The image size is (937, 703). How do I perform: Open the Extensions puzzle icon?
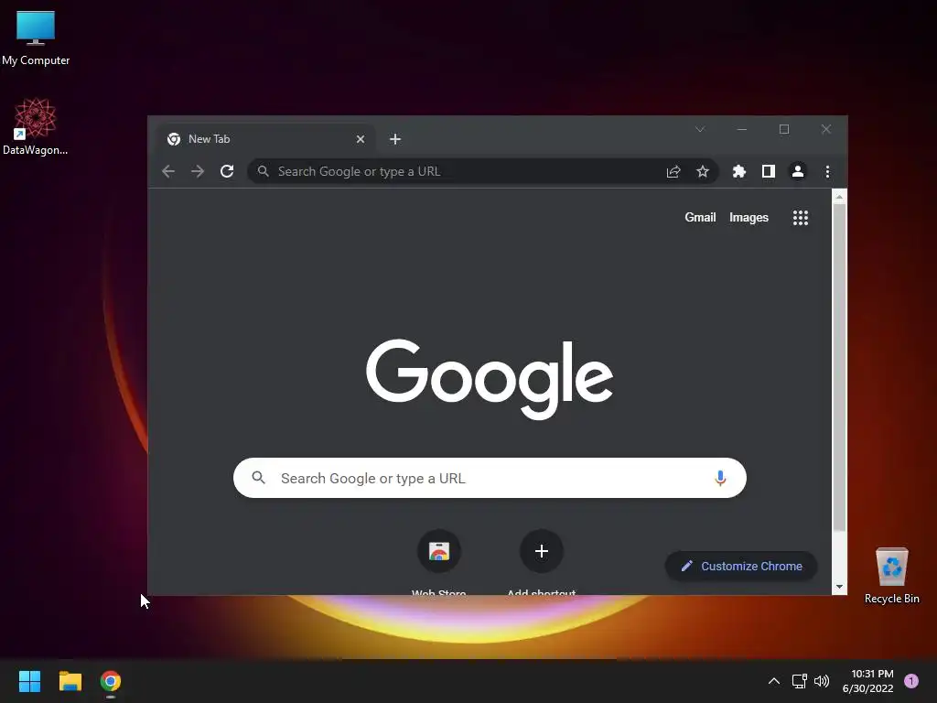pyautogui.click(x=739, y=171)
